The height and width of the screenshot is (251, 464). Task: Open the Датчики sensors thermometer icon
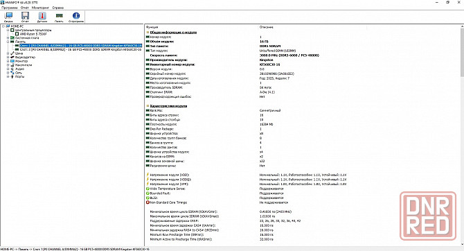[42, 15]
